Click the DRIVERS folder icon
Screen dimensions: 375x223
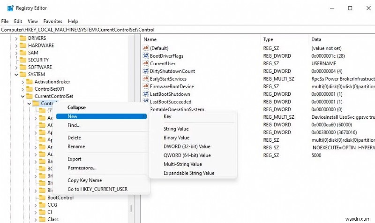[23, 38]
